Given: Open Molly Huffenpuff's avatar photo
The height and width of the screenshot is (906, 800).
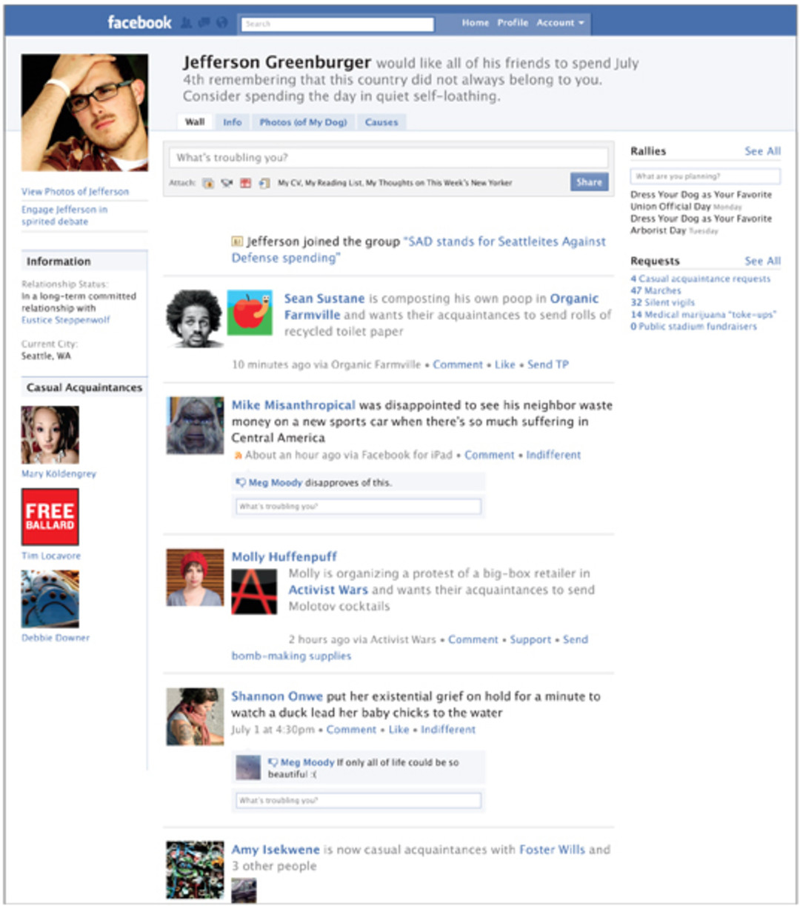Looking at the screenshot, I should 195,578.
